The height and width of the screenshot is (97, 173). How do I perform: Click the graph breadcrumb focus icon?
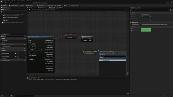point(35,10)
